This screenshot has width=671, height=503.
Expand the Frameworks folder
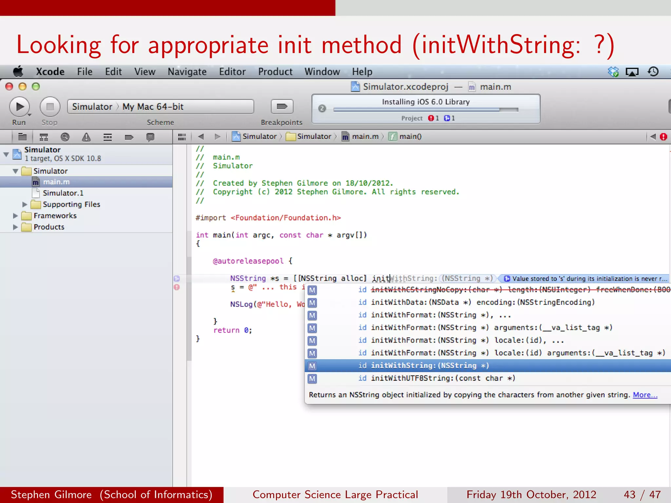15,216
